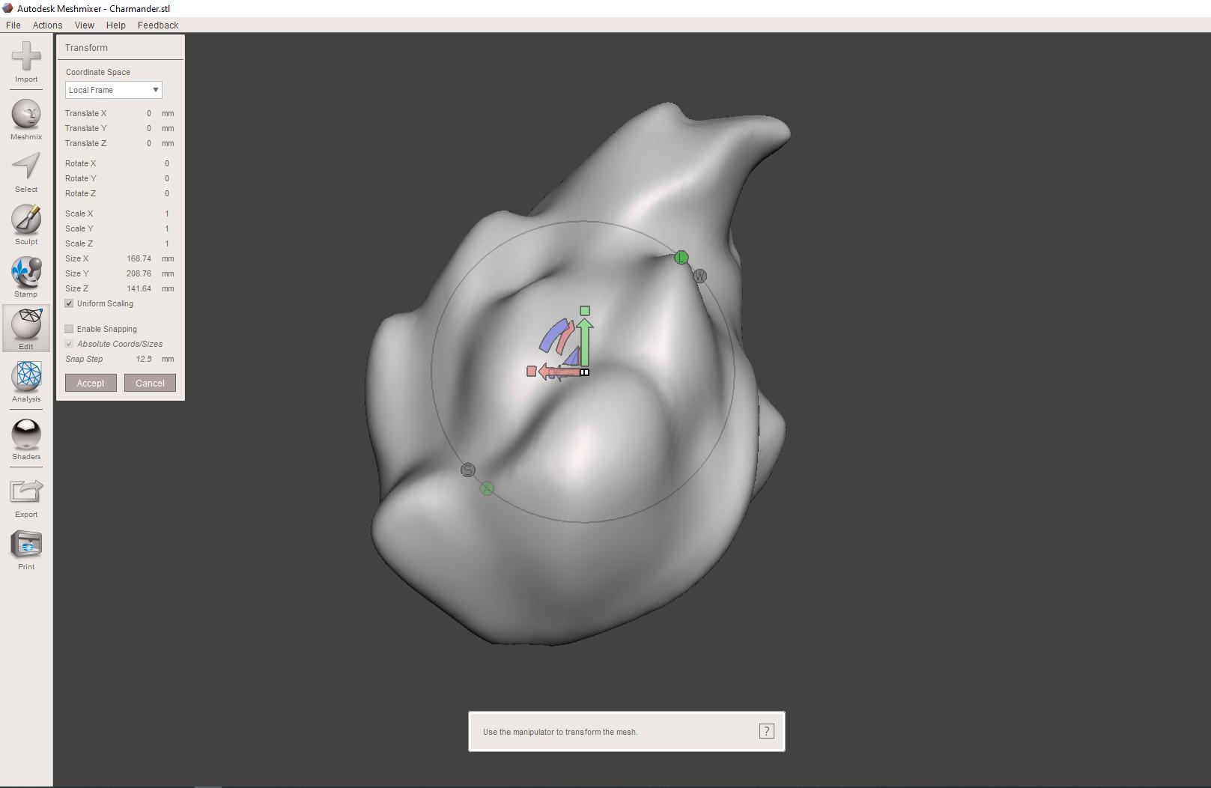Open the Feedback menu

click(x=158, y=25)
